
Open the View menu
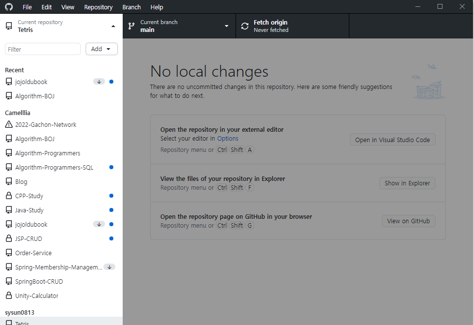click(68, 7)
